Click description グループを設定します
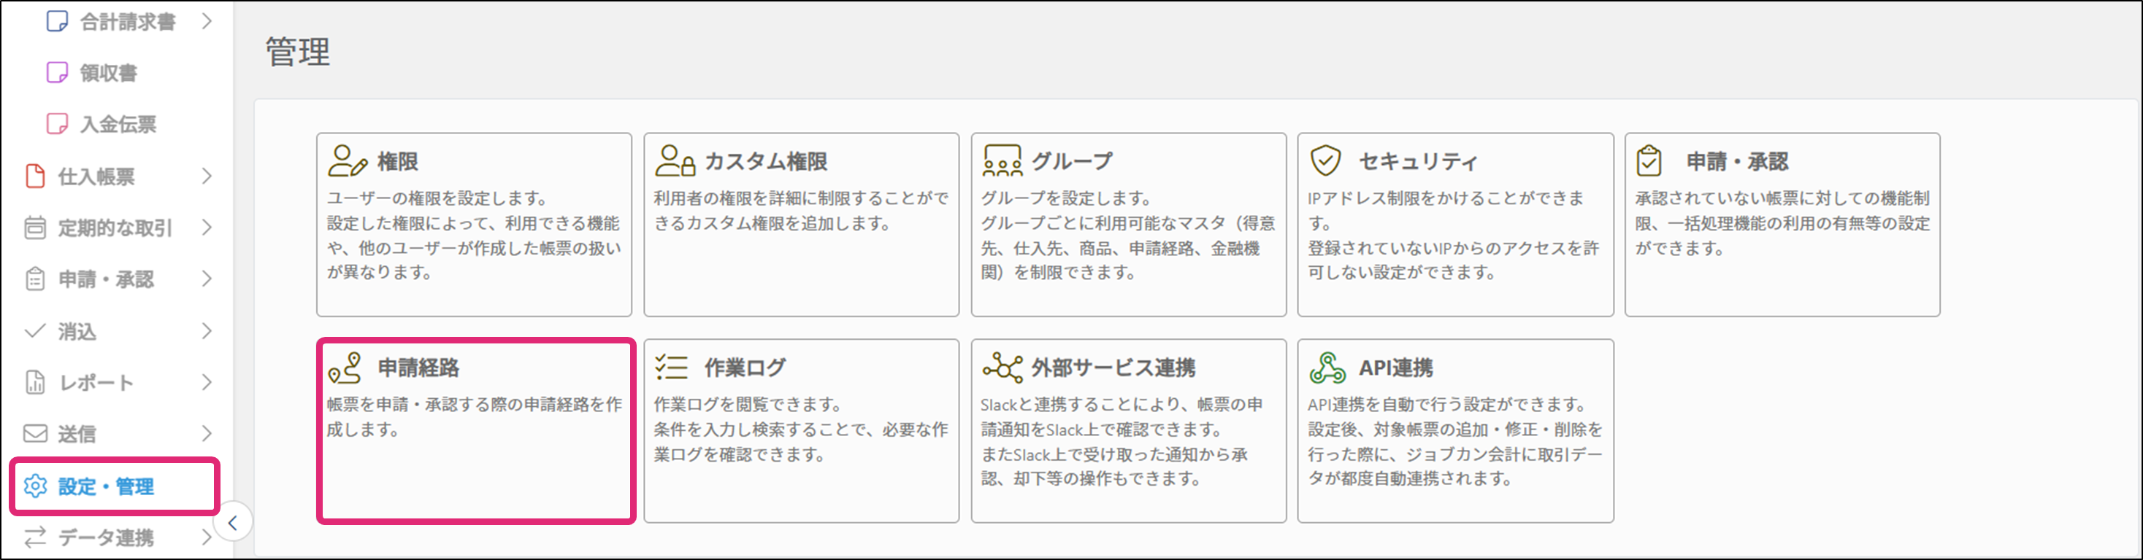 (x=1067, y=198)
